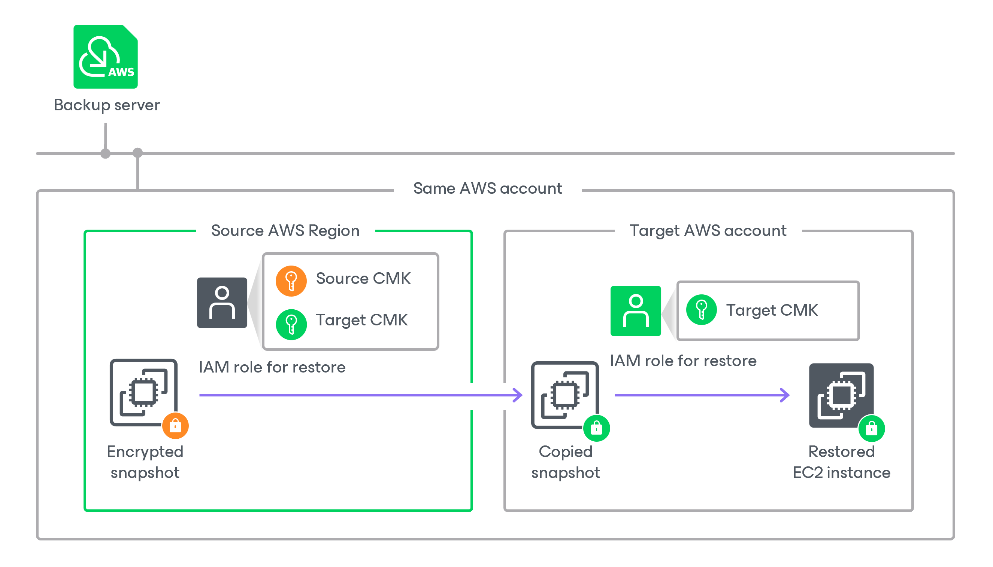Viewport: 993px width, 567px height.
Task: Select the copied snapshot icon
Action: [564, 395]
